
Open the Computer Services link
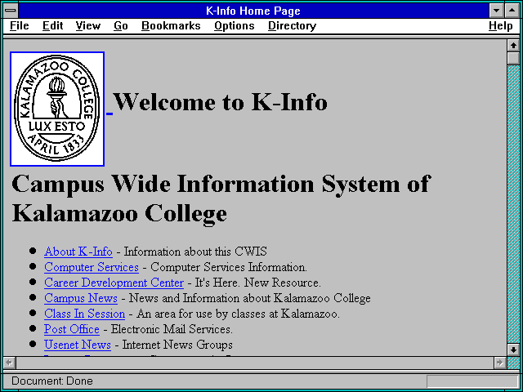click(x=92, y=267)
